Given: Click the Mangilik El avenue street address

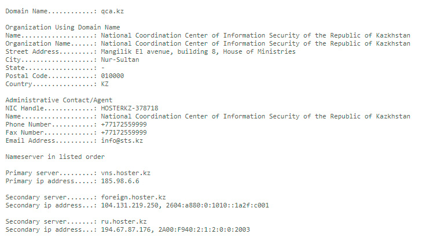Looking at the screenshot, I should (x=198, y=51).
